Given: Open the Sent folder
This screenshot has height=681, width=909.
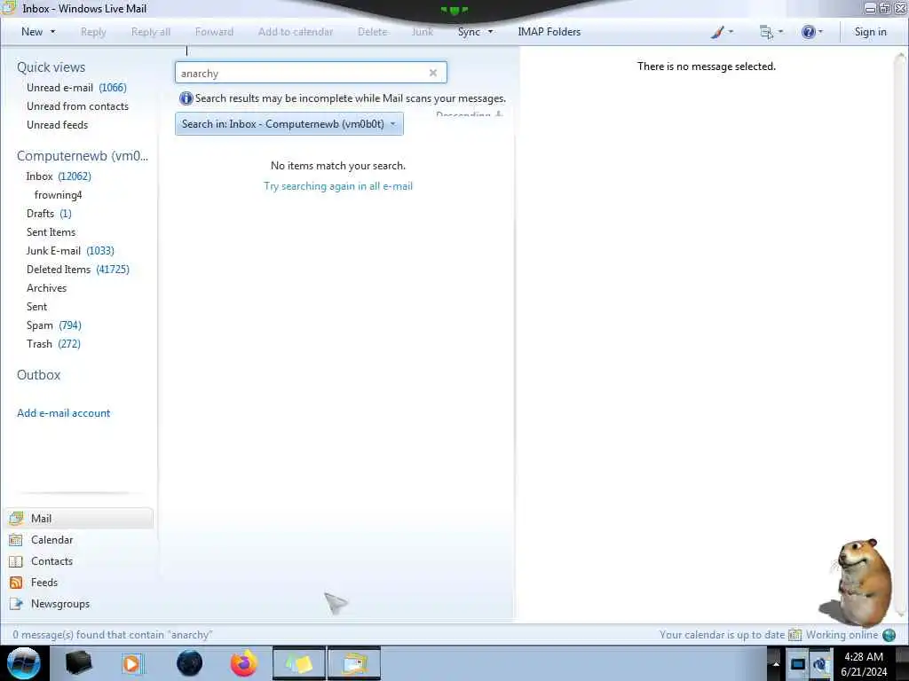Looking at the screenshot, I should point(36,306).
